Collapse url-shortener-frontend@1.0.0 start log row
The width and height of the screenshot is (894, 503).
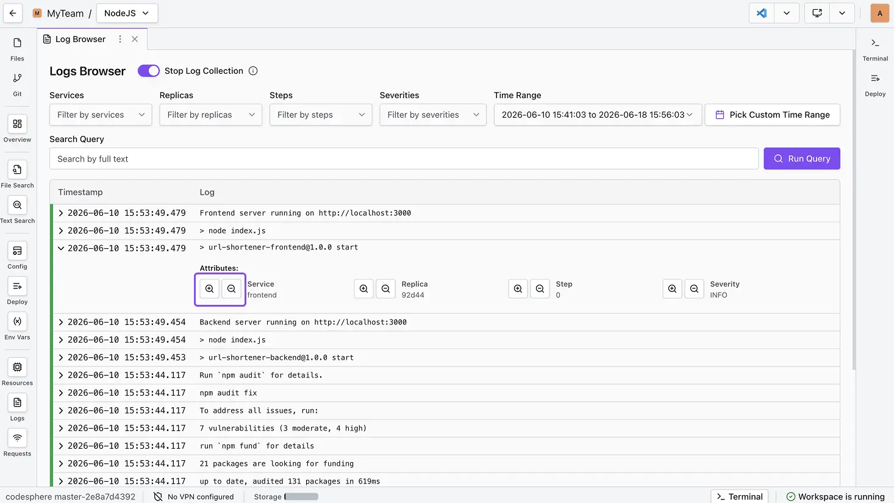click(61, 248)
